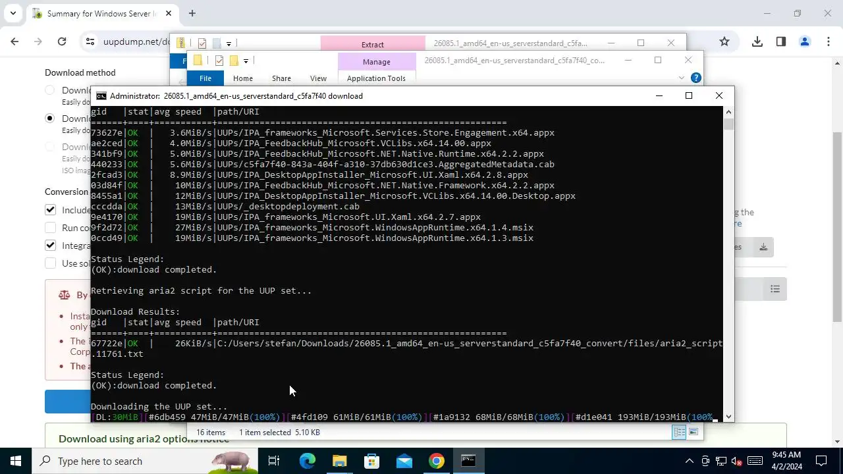Launch Microsoft Edge from taskbar
The image size is (843, 474).
coord(308,461)
